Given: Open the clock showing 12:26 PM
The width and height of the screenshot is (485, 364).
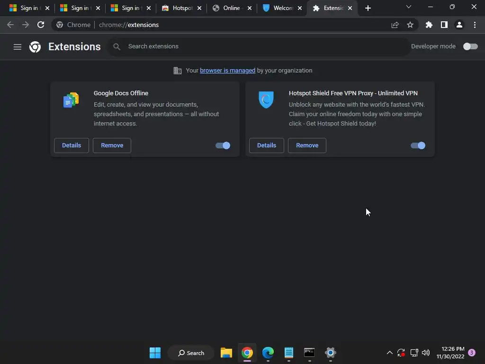Looking at the screenshot, I should click(x=450, y=353).
